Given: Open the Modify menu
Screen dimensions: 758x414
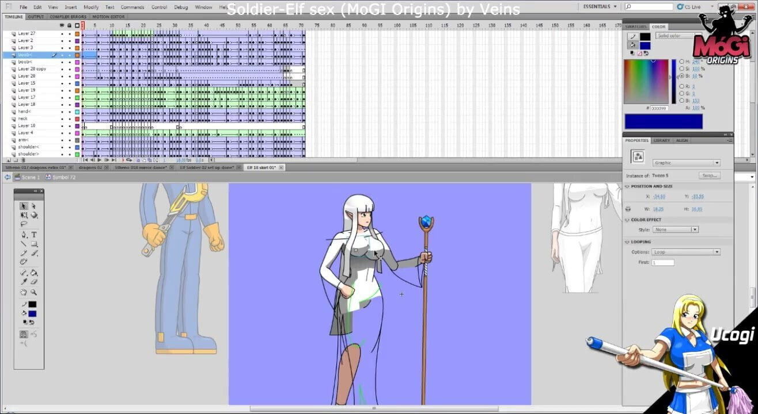Looking at the screenshot, I should [x=91, y=7].
